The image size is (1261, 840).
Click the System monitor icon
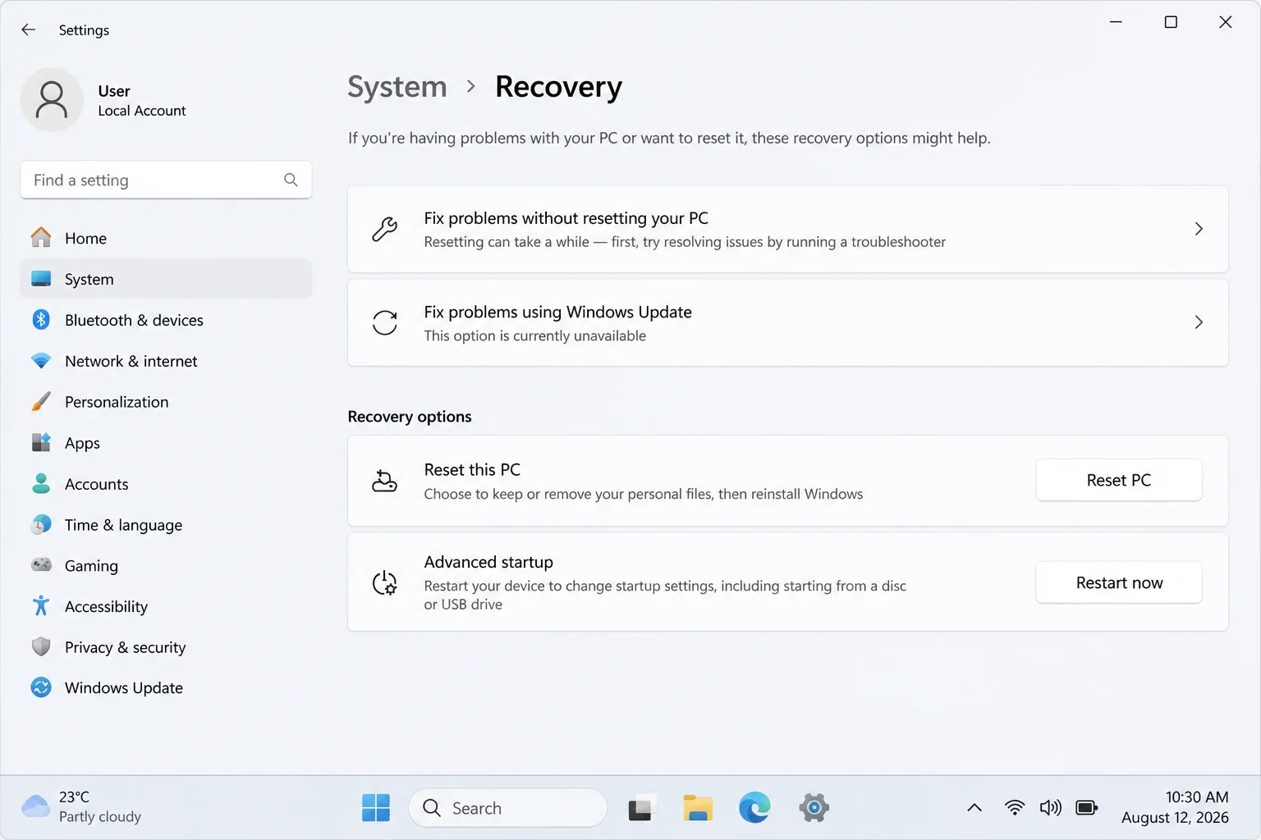click(41, 279)
